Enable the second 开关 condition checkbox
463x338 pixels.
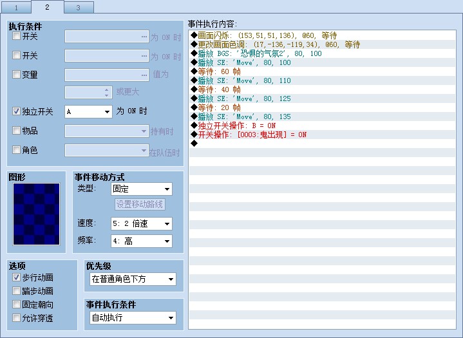click(16, 55)
